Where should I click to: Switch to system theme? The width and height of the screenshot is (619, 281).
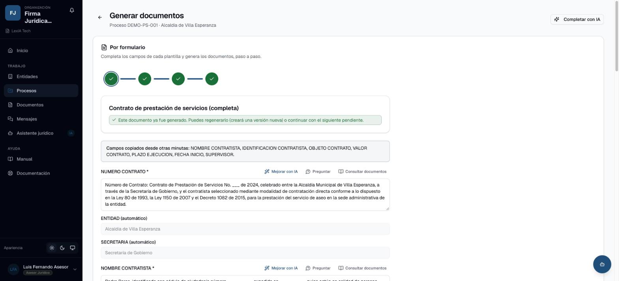72,248
